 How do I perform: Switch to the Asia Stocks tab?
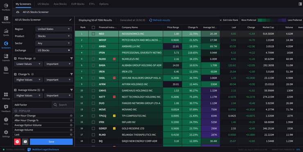pyautogui.click(x=60, y=4)
